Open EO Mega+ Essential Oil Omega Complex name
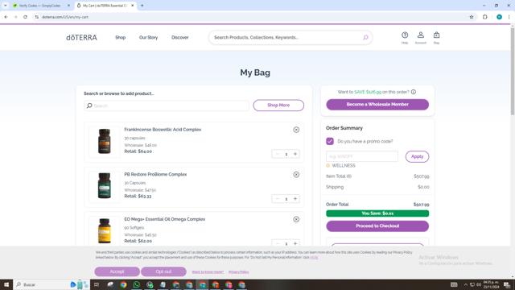The height and width of the screenshot is (290, 515). tap(164, 219)
